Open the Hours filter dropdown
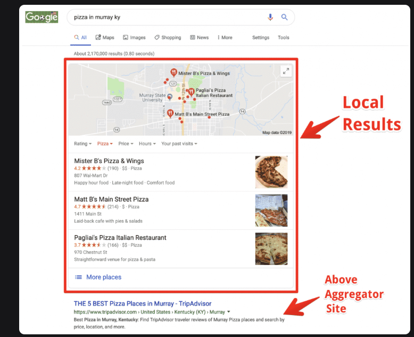Screen dimensions: 414x337 pyautogui.click(x=147, y=143)
